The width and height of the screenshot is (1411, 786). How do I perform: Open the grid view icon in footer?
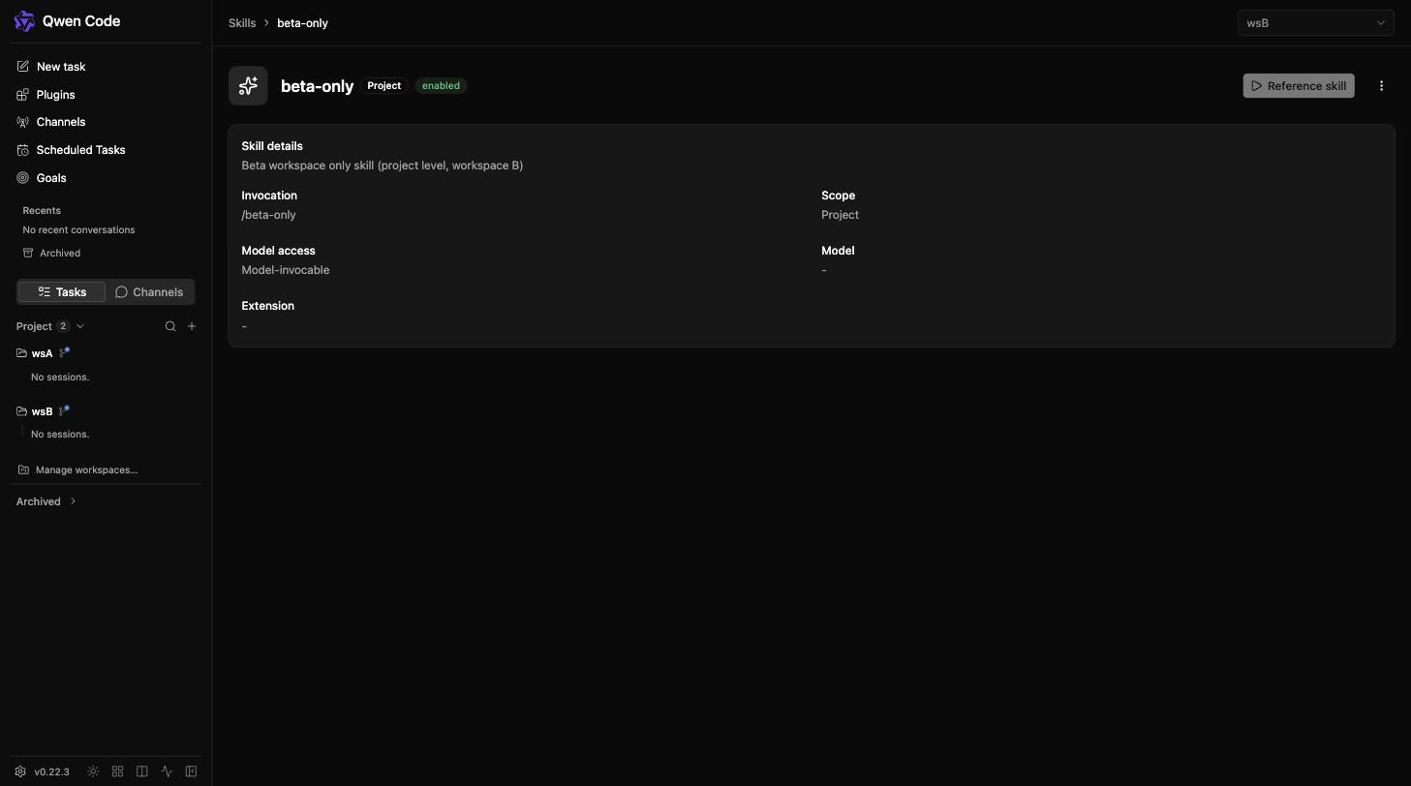tap(117, 771)
